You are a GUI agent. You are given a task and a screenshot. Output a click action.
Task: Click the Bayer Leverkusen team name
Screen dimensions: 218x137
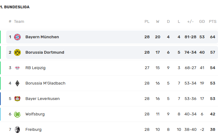point(42,99)
